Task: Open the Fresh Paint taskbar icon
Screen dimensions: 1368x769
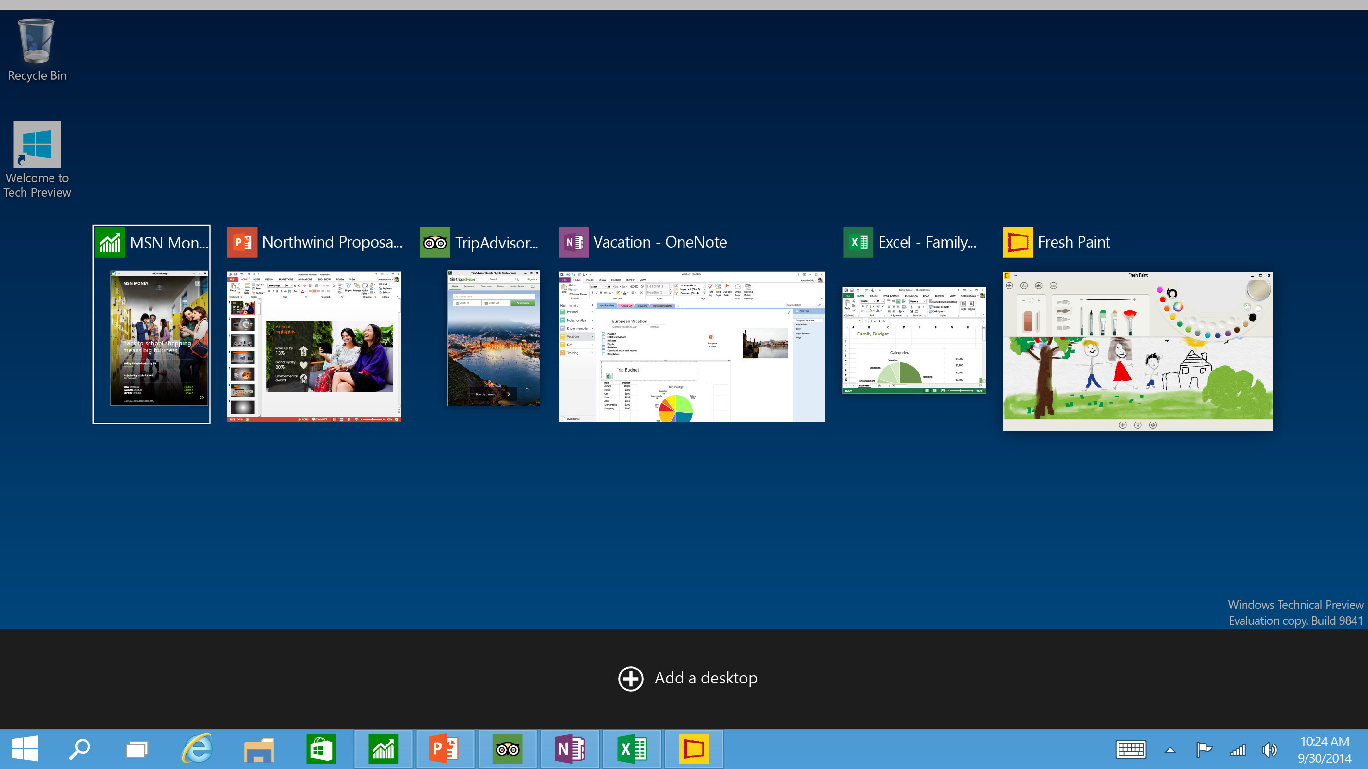Action: click(694, 749)
